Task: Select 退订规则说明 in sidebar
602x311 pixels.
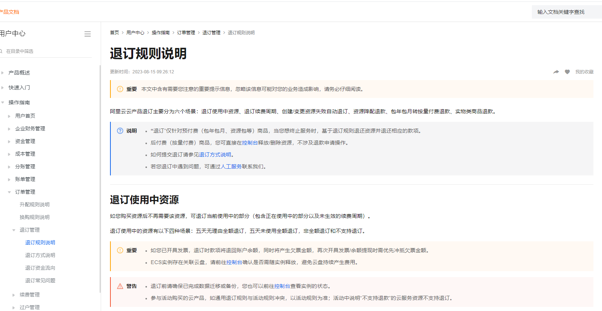Action: click(40, 242)
